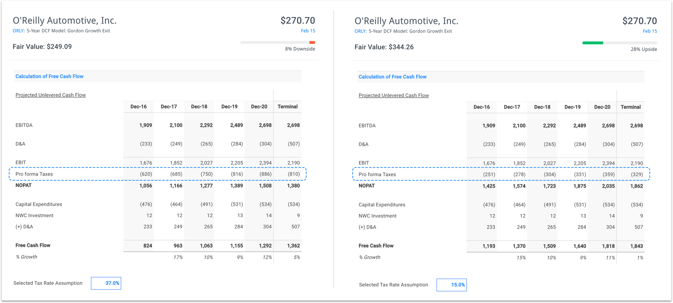The width and height of the screenshot is (673, 303).
Task: Click left O'Reilly Automotive, Inc. title
Action: 65,20
